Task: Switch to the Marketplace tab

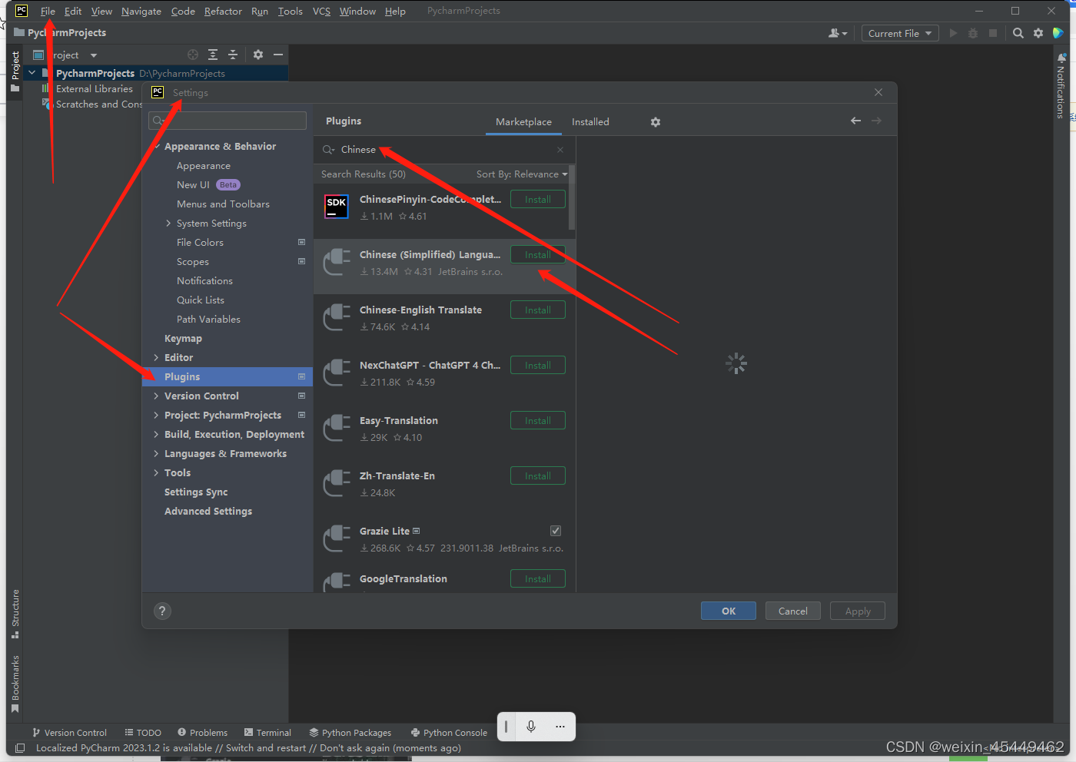Action: coord(523,122)
